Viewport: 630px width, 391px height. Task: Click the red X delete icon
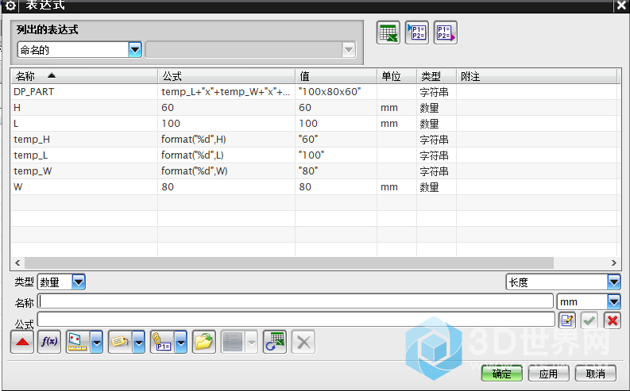612,320
